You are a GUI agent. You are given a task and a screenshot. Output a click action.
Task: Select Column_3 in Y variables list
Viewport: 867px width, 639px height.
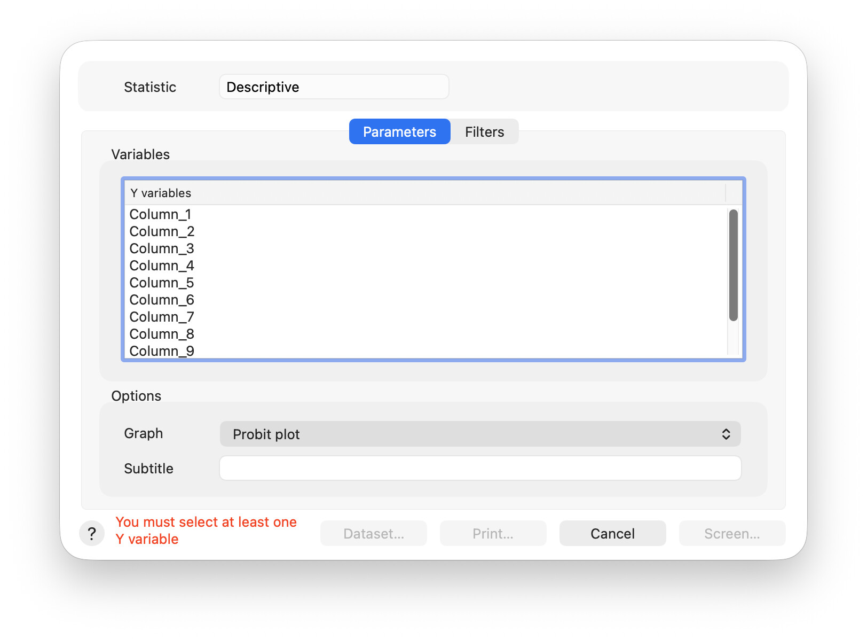(426, 248)
